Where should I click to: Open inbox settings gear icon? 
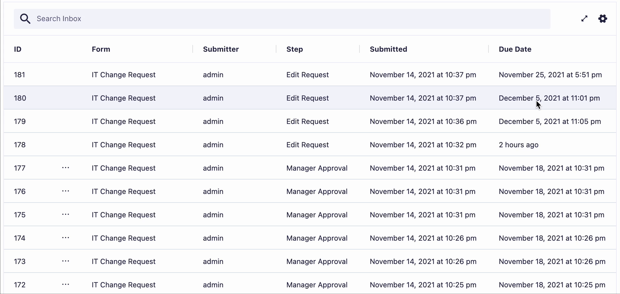(602, 19)
